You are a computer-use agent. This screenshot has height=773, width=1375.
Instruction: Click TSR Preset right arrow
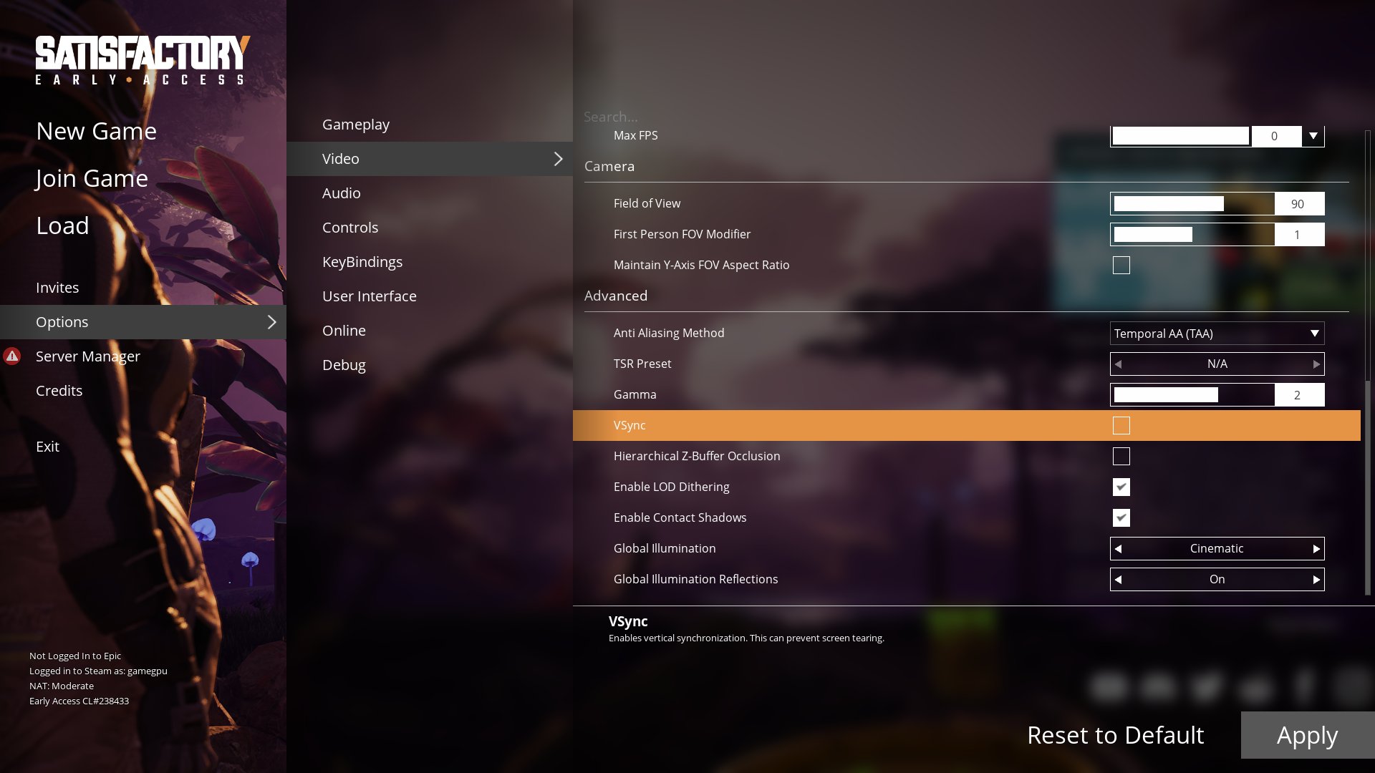click(1316, 364)
